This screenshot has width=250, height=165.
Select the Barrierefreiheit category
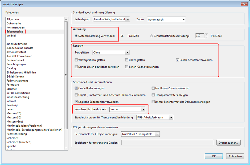tap(15, 60)
